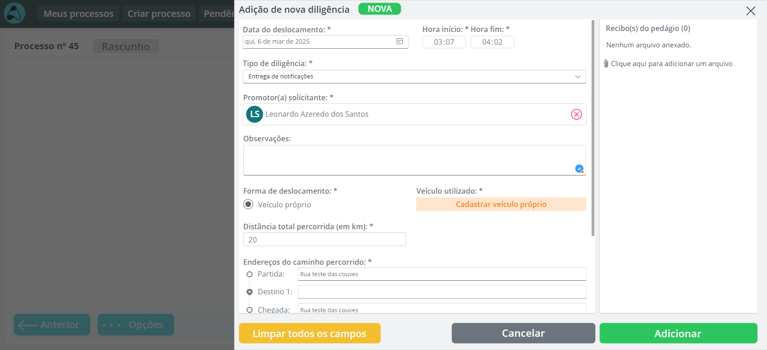Confirm with the Adicionar button
767x350 pixels.
pos(678,333)
